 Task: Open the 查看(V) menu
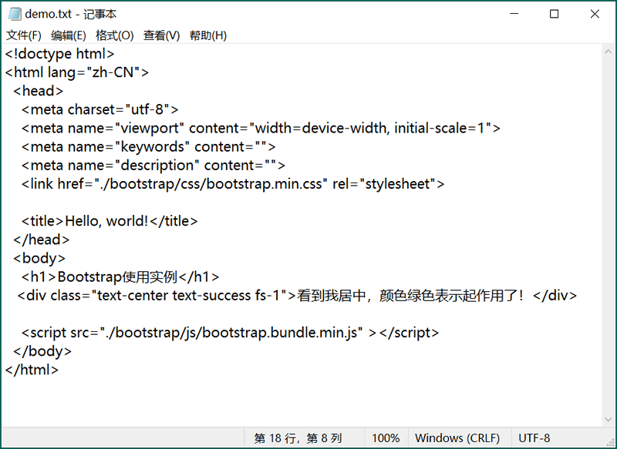coord(161,35)
